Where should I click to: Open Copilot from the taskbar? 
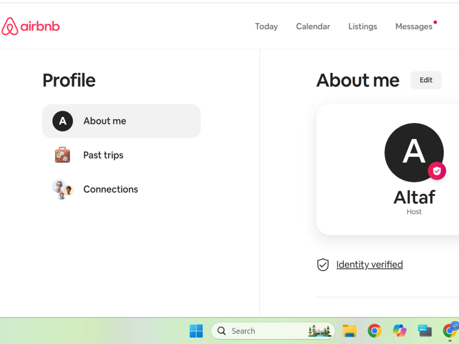click(x=400, y=331)
